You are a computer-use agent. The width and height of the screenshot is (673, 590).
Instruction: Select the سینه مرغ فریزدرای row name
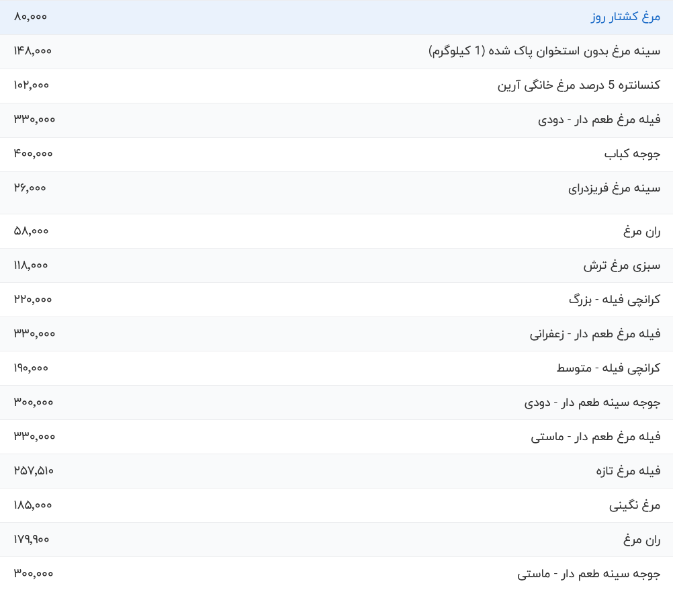point(614,188)
